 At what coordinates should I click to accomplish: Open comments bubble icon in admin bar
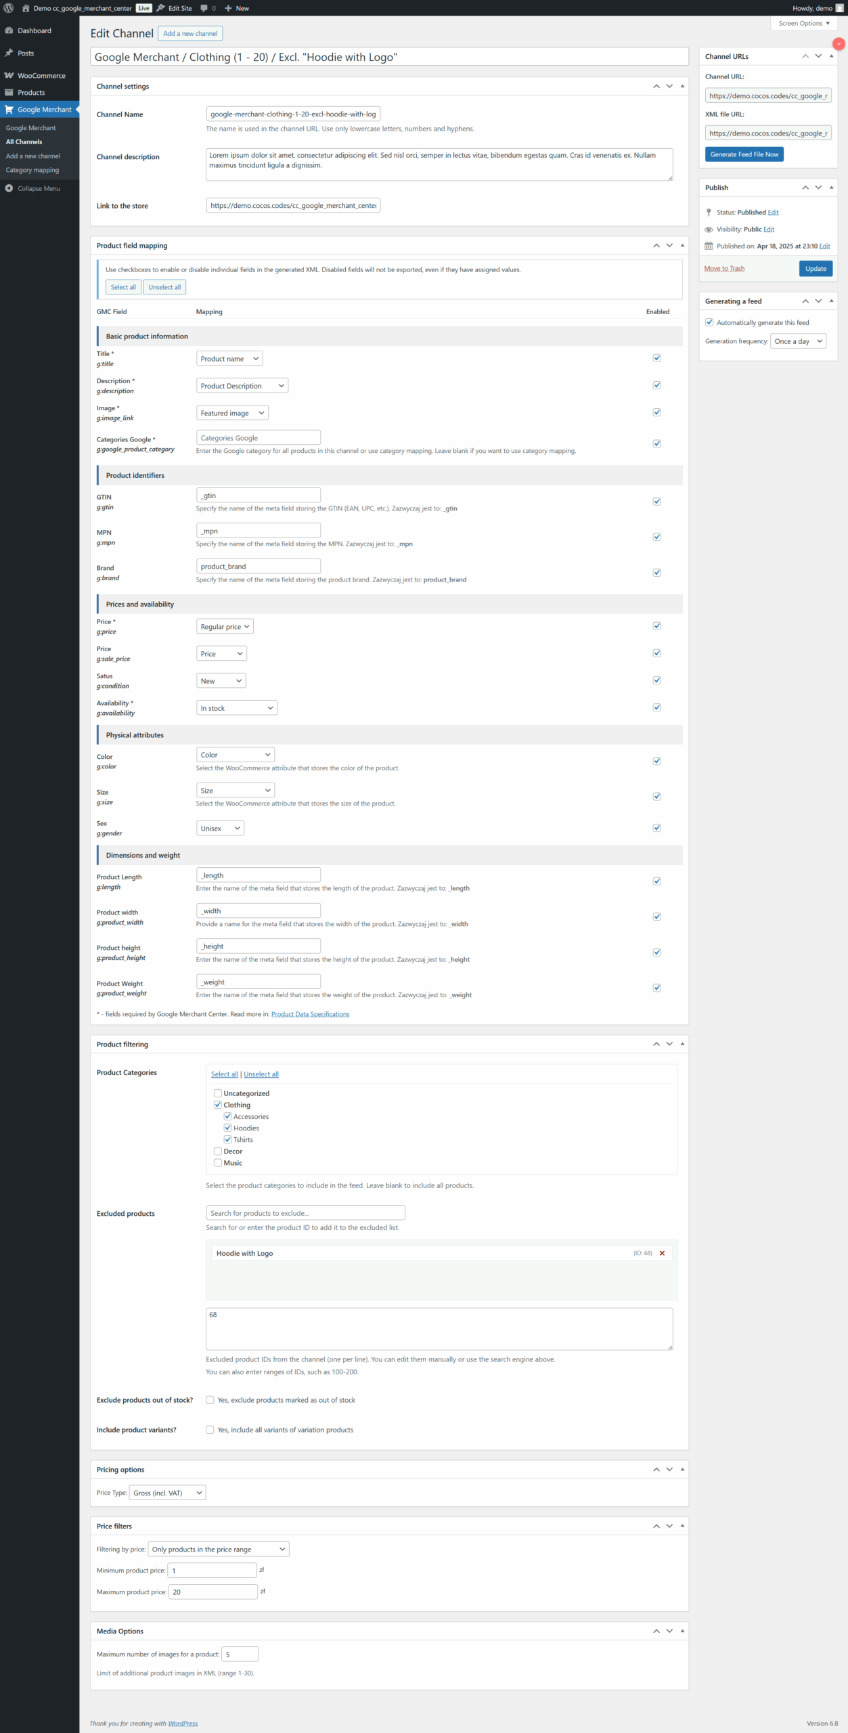(204, 8)
